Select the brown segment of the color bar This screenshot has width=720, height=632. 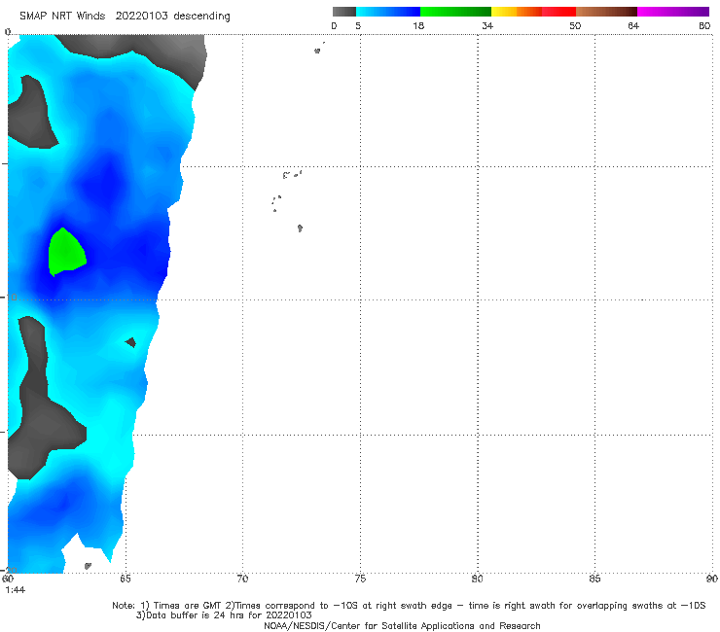pyautogui.click(x=606, y=12)
